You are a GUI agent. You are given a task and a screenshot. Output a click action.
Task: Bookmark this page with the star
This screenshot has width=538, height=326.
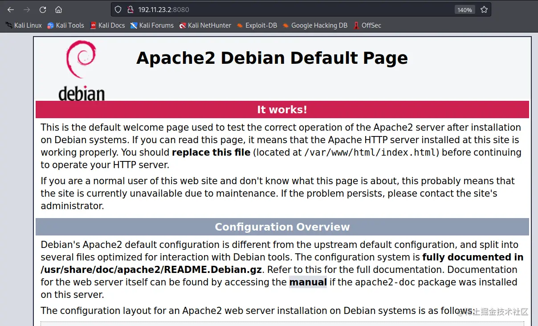click(x=484, y=9)
